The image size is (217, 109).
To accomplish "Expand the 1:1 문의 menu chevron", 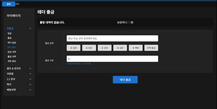I will [x=30, y=79].
